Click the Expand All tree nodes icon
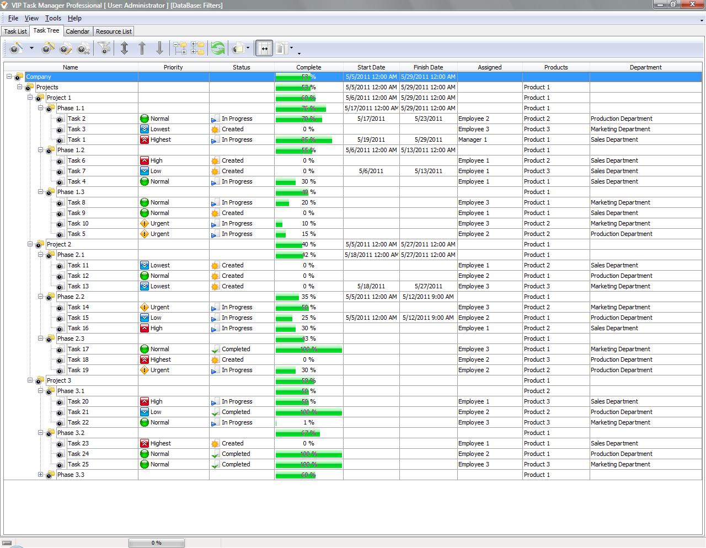 [180, 49]
